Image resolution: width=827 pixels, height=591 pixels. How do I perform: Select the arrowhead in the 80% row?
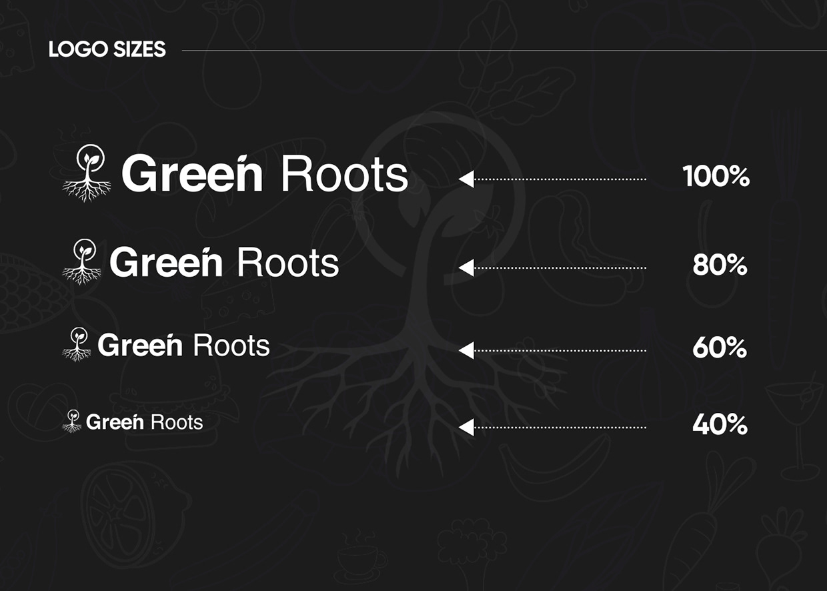tap(467, 267)
